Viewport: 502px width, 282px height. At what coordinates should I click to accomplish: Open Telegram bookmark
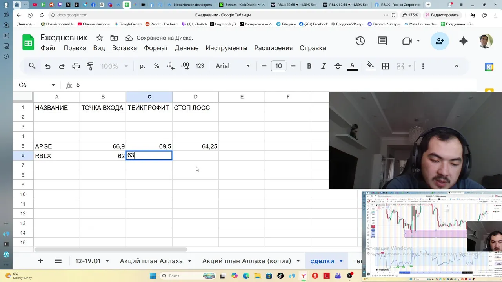pos(286,24)
